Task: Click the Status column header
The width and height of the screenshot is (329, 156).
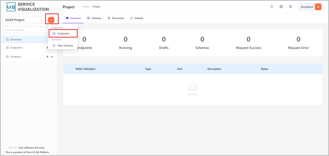Action: coord(265,69)
